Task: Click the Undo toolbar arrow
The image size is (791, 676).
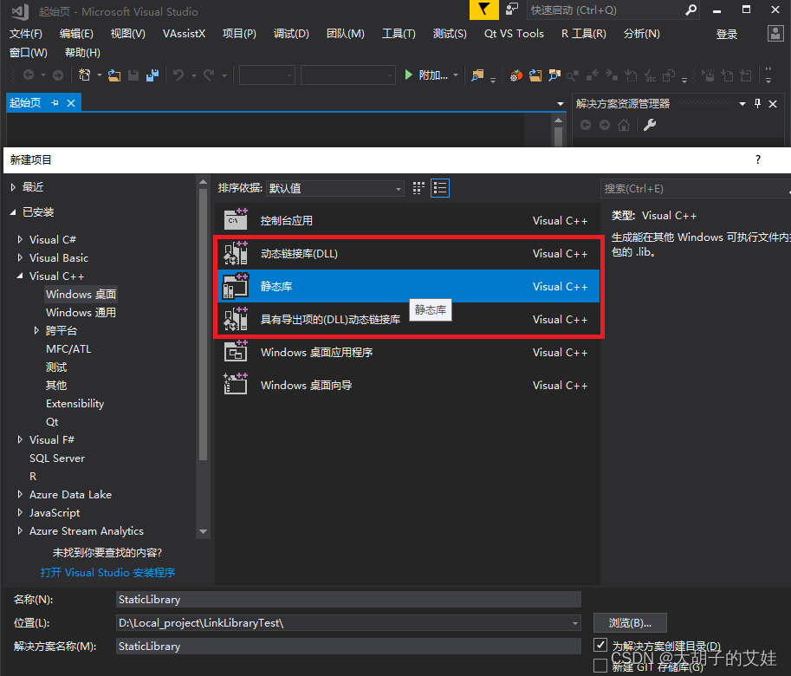Action: (x=178, y=75)
